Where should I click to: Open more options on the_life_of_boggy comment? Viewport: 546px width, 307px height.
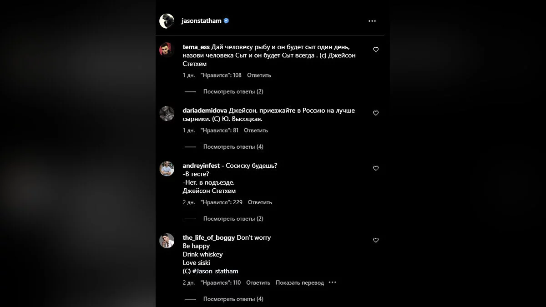(332, 282)
